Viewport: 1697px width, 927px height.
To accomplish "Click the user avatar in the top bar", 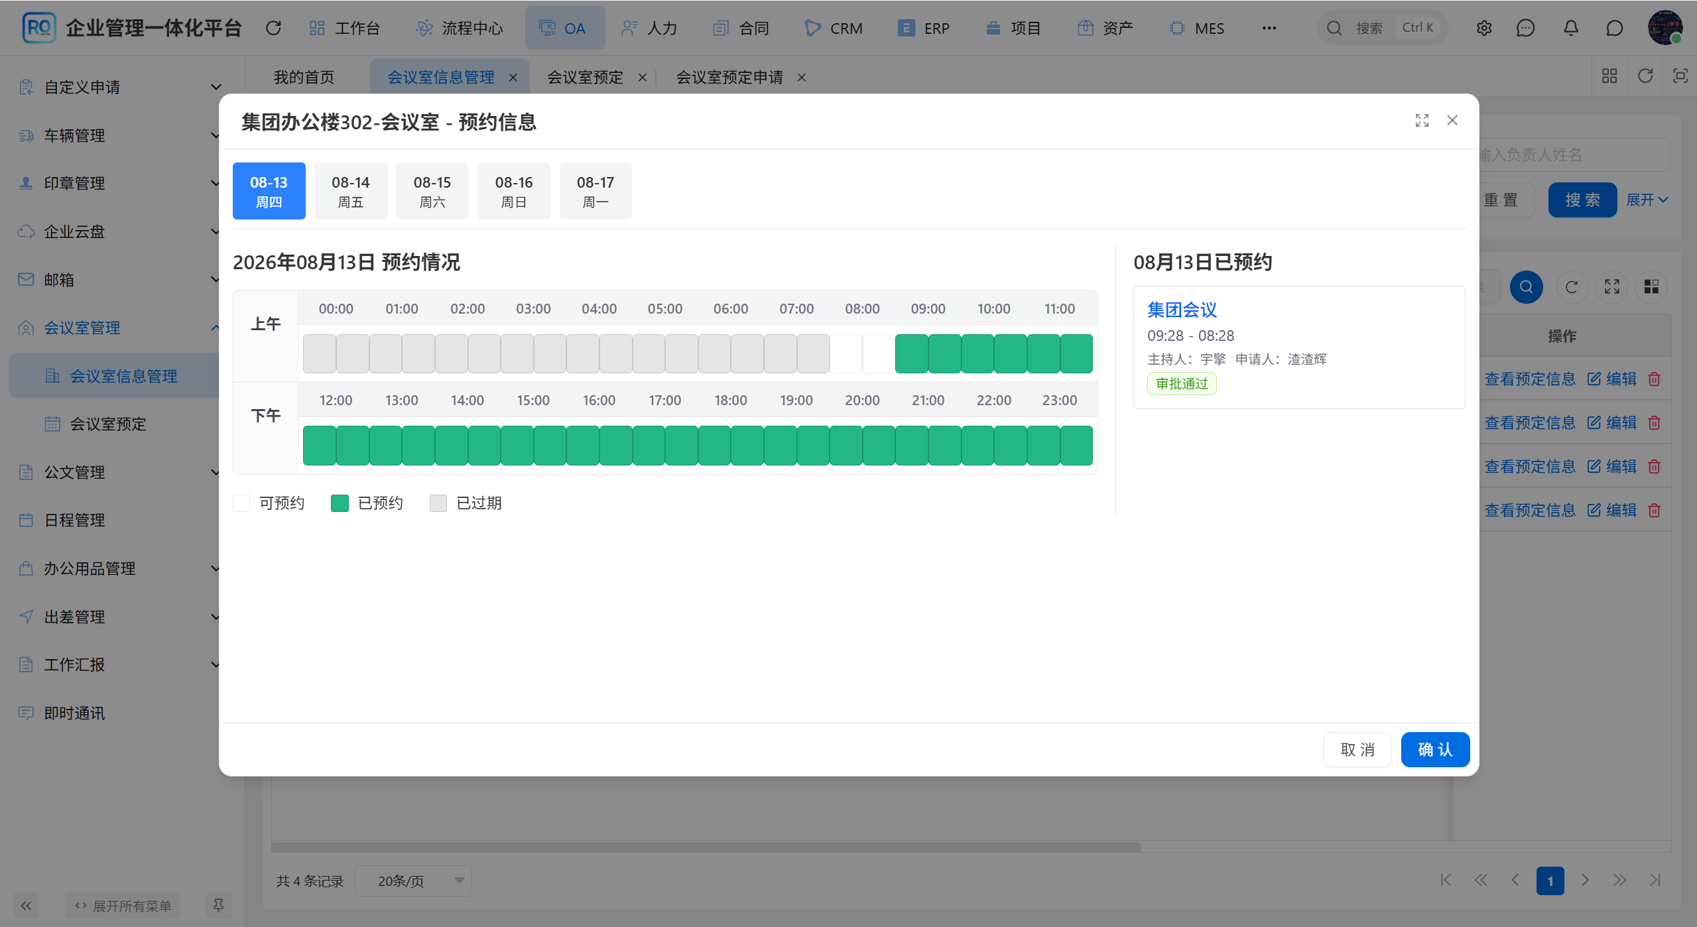I will click(x=1665, y=28).
